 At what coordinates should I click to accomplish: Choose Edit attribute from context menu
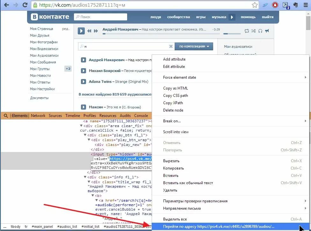pyautogui.click(x=230, y=66)
